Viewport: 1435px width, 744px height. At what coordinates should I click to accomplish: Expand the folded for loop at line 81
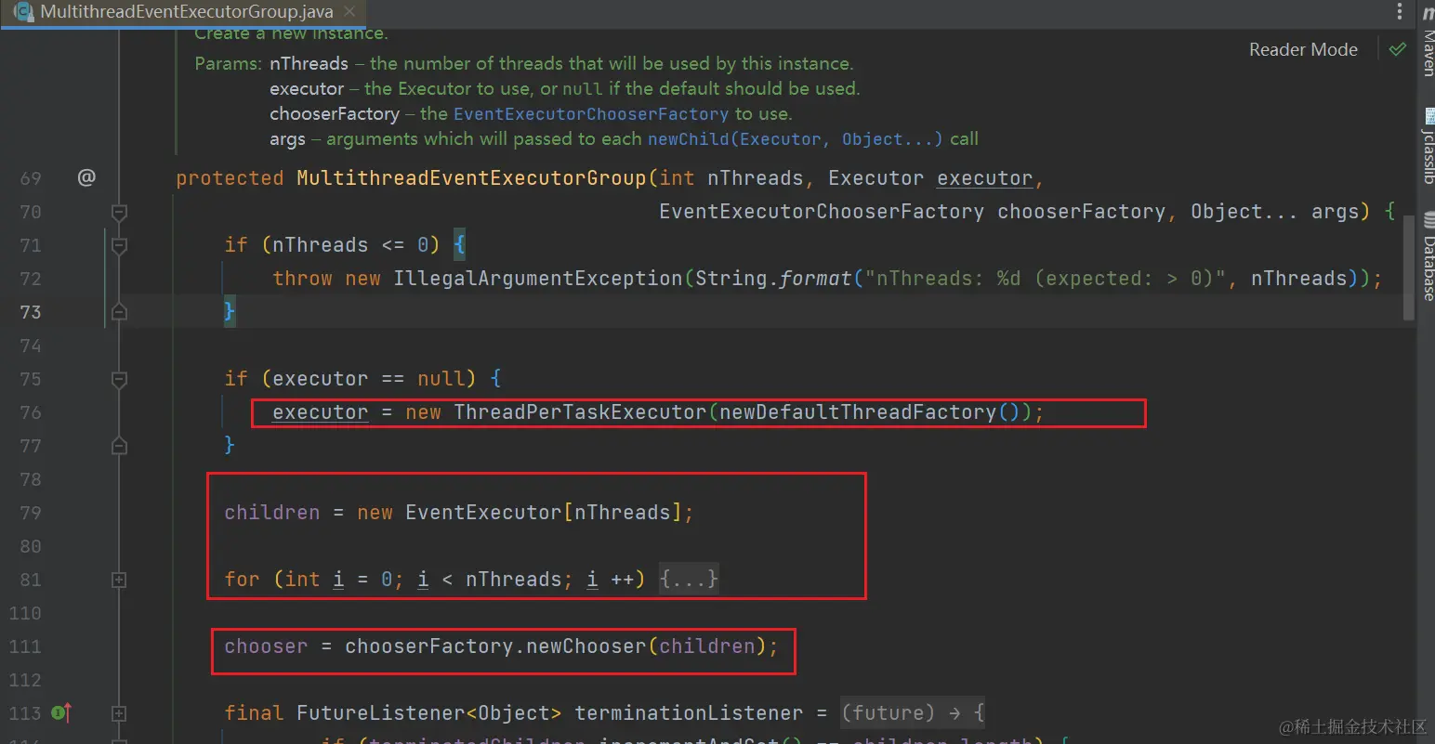(x=119, y=580)
